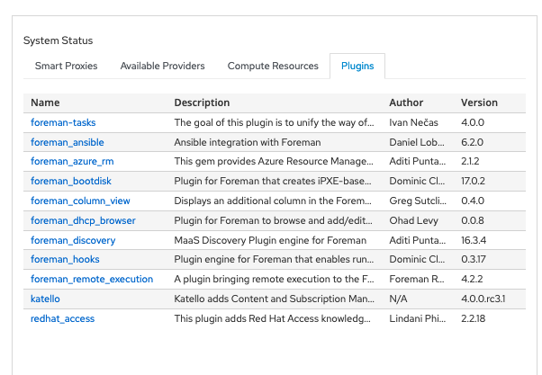Screen dimensions: 542x375
Task: Switch to Available Providers tab
Action: 162,66
